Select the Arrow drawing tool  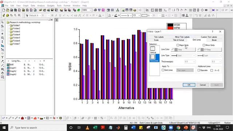tap(3, 61)
